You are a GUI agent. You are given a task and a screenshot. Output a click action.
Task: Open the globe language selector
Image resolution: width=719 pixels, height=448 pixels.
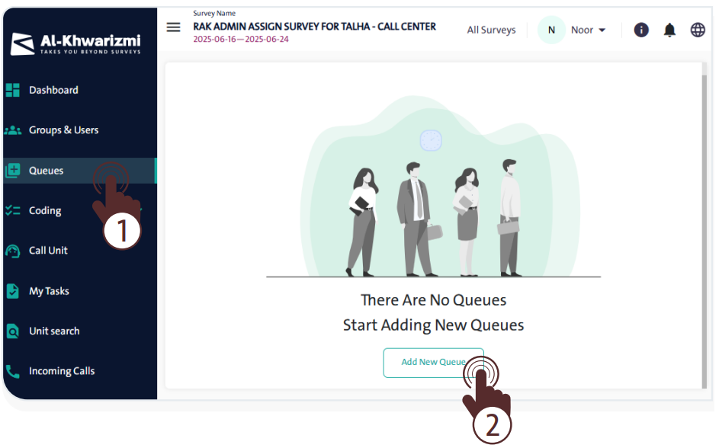(698, 30)
